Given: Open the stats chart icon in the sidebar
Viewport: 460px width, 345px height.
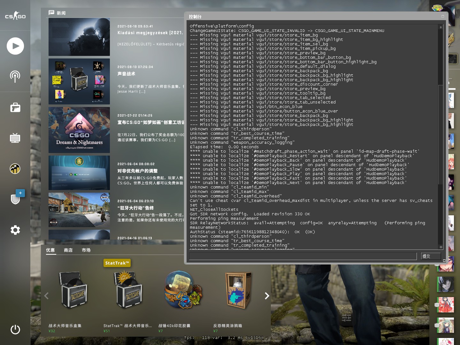Looking at the screenshot, I should 15,168.
